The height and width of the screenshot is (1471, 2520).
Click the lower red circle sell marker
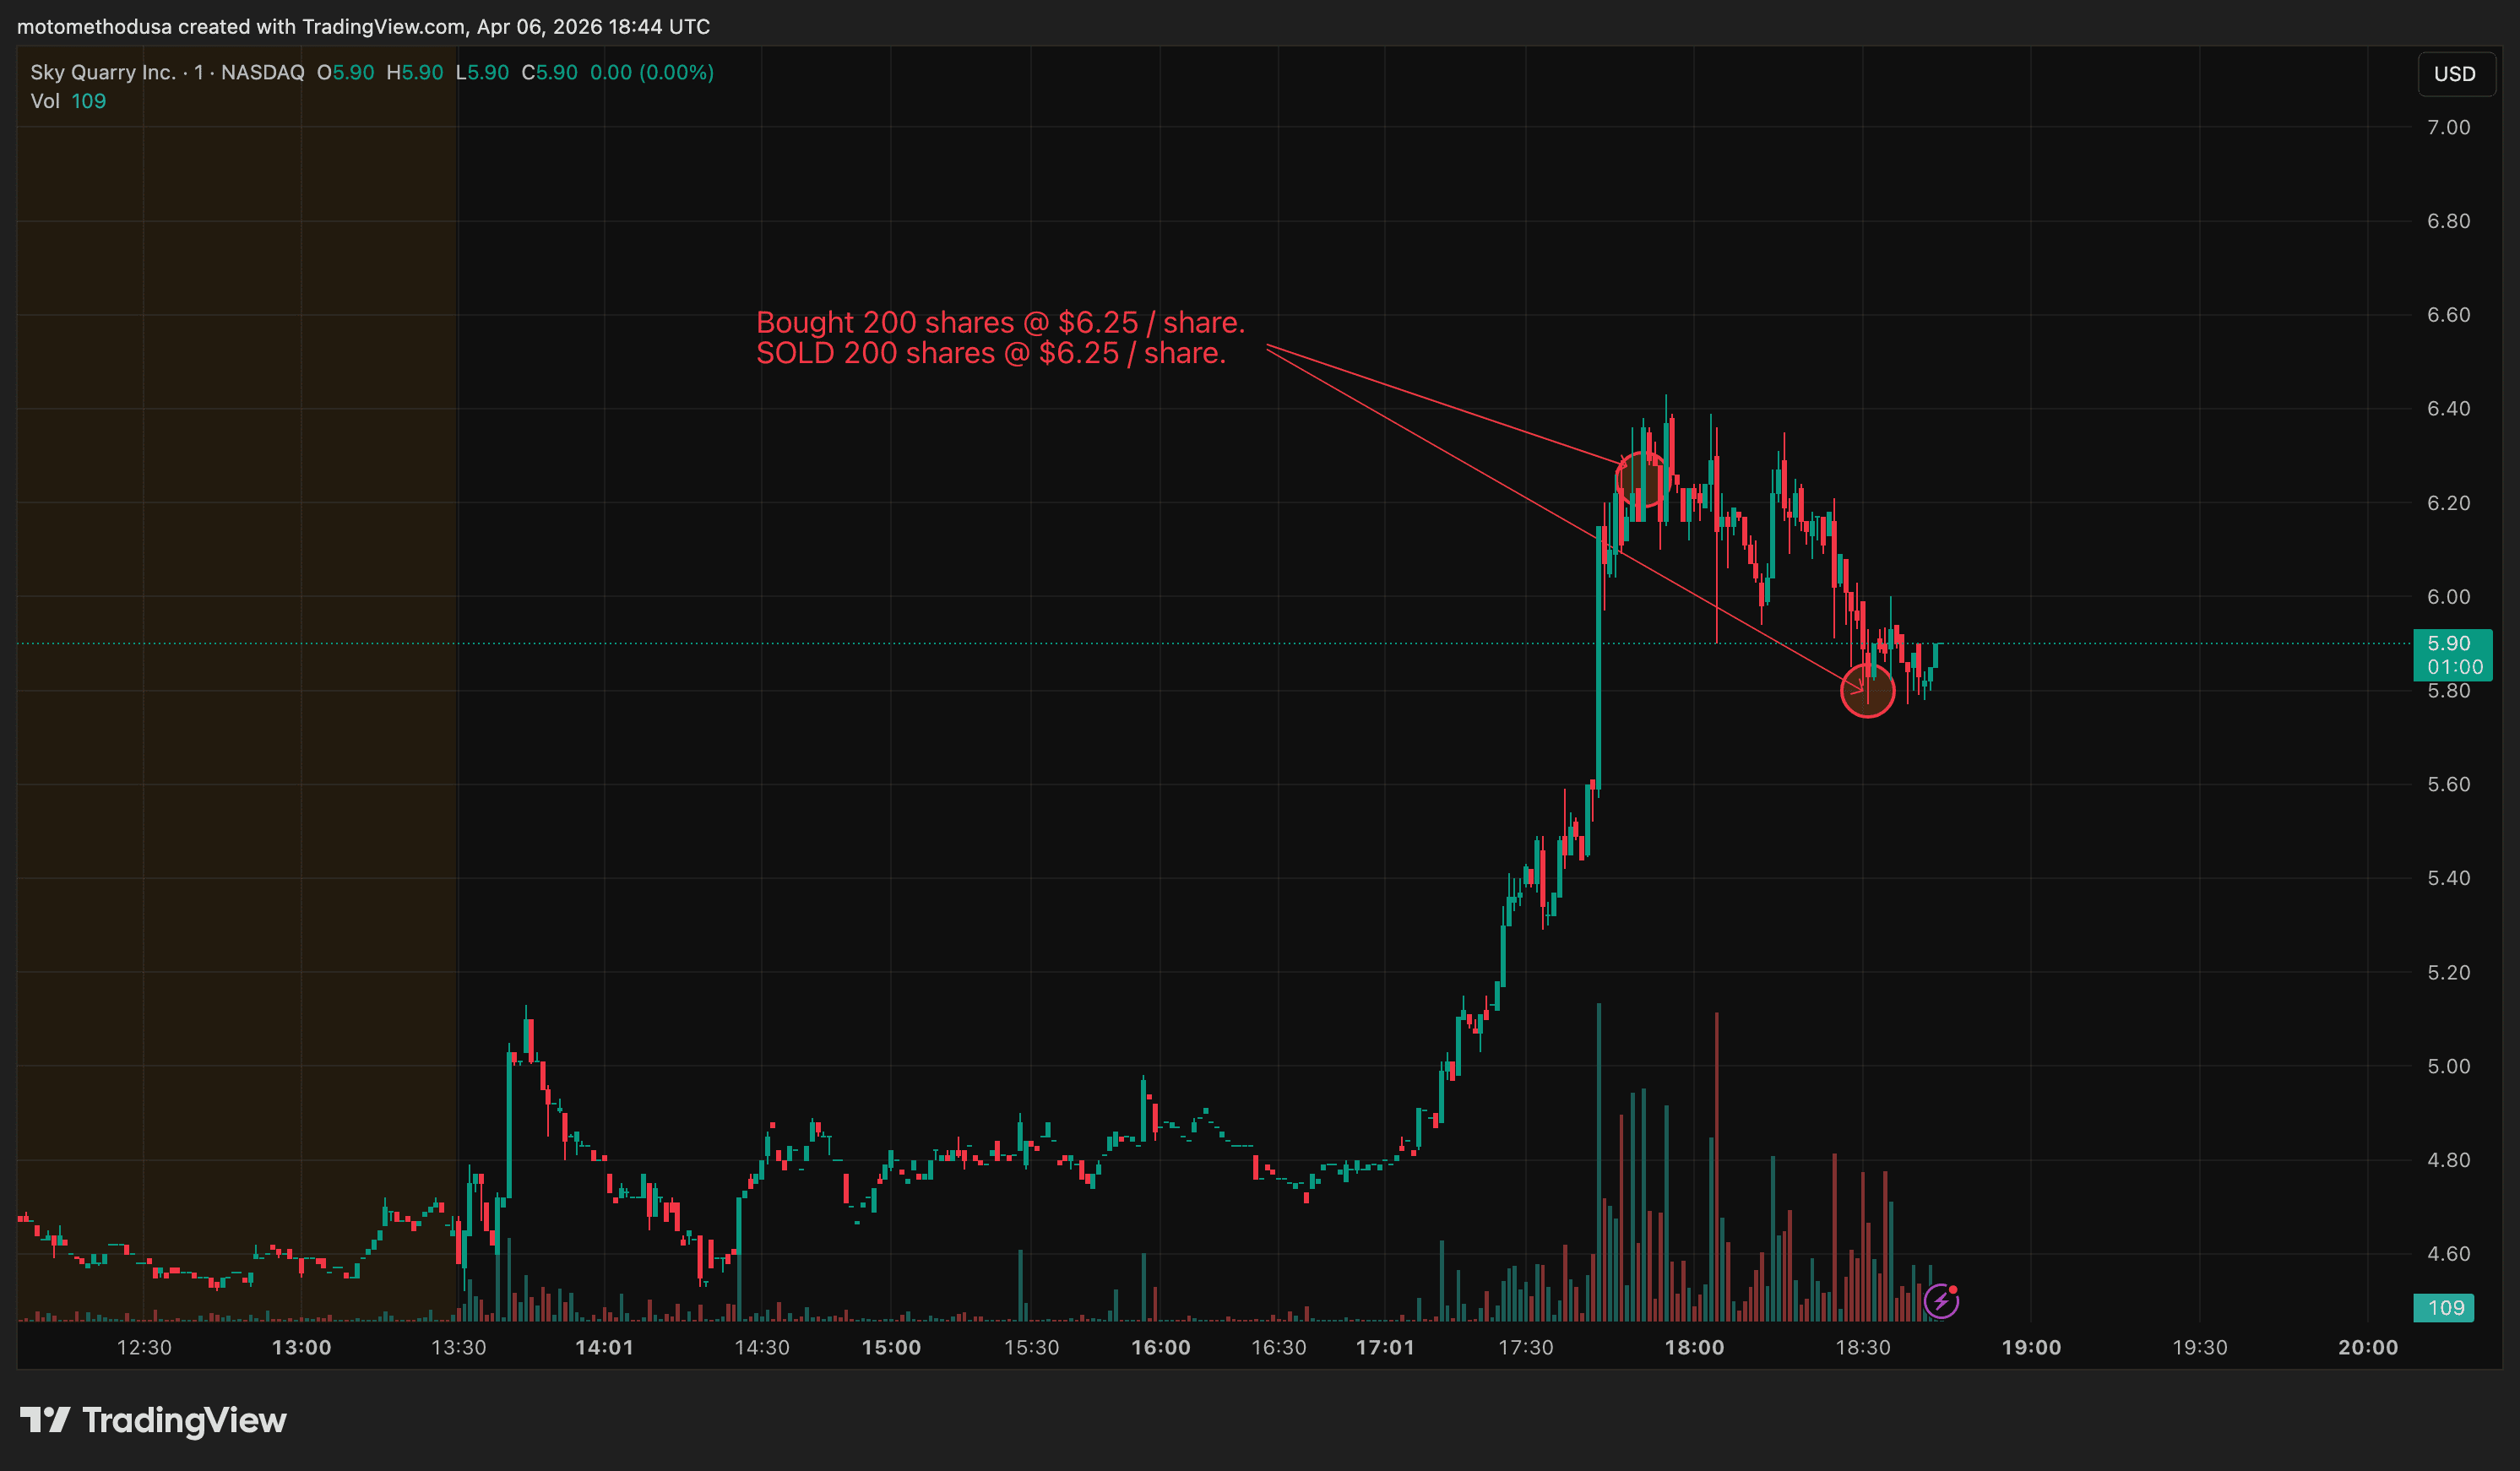[1867, 690]
